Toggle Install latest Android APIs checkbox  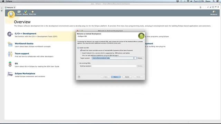point(81,50)
